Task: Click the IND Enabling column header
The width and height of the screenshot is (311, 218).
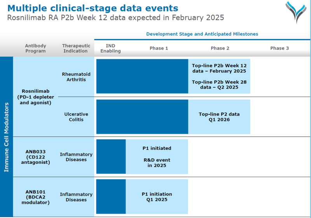Action: click(x=113, y=48)
